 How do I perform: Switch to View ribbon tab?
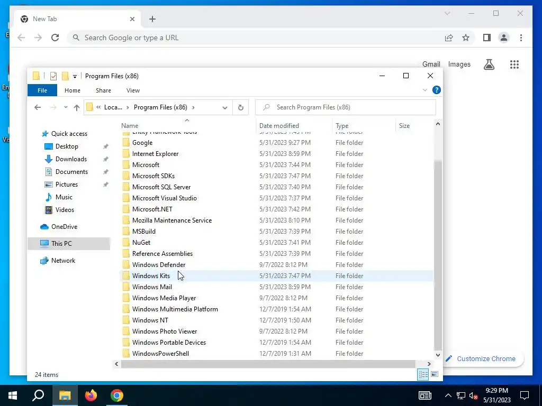click(x=133, y=90)
